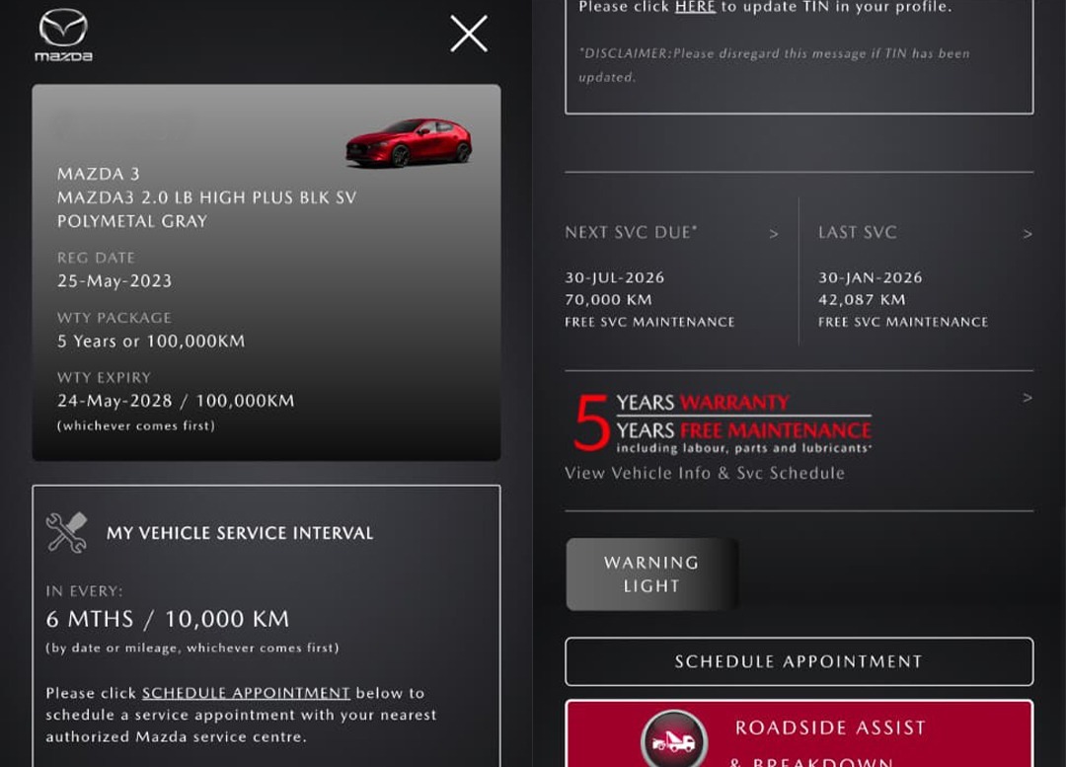Tap View Vehicle Info & Svc Schedule
Image resolution: width=1066 pixels, height=767 pixels.
pyautogui.click(x=705, y=473)
